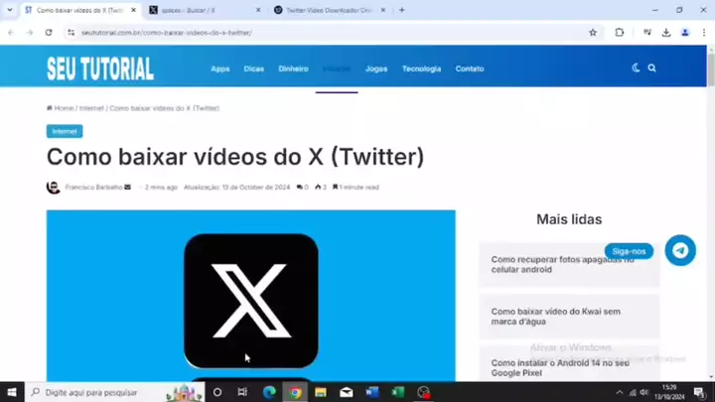Viewport: 715px width, 402px height.
Task: Click the Windows taskbar search box
Action: pyautogui.click(x=115, y=392)
